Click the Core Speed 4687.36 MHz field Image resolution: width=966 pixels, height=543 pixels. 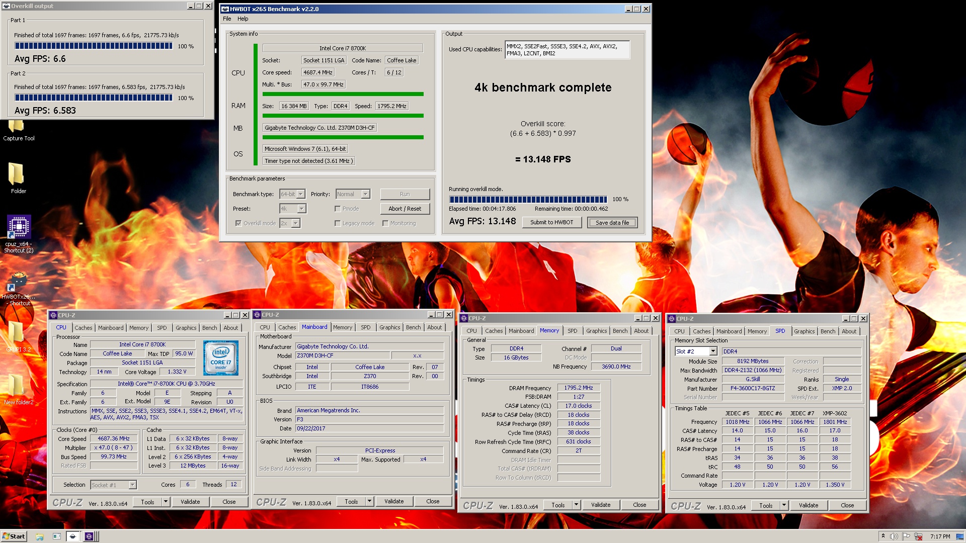click(x=114, y=439)
